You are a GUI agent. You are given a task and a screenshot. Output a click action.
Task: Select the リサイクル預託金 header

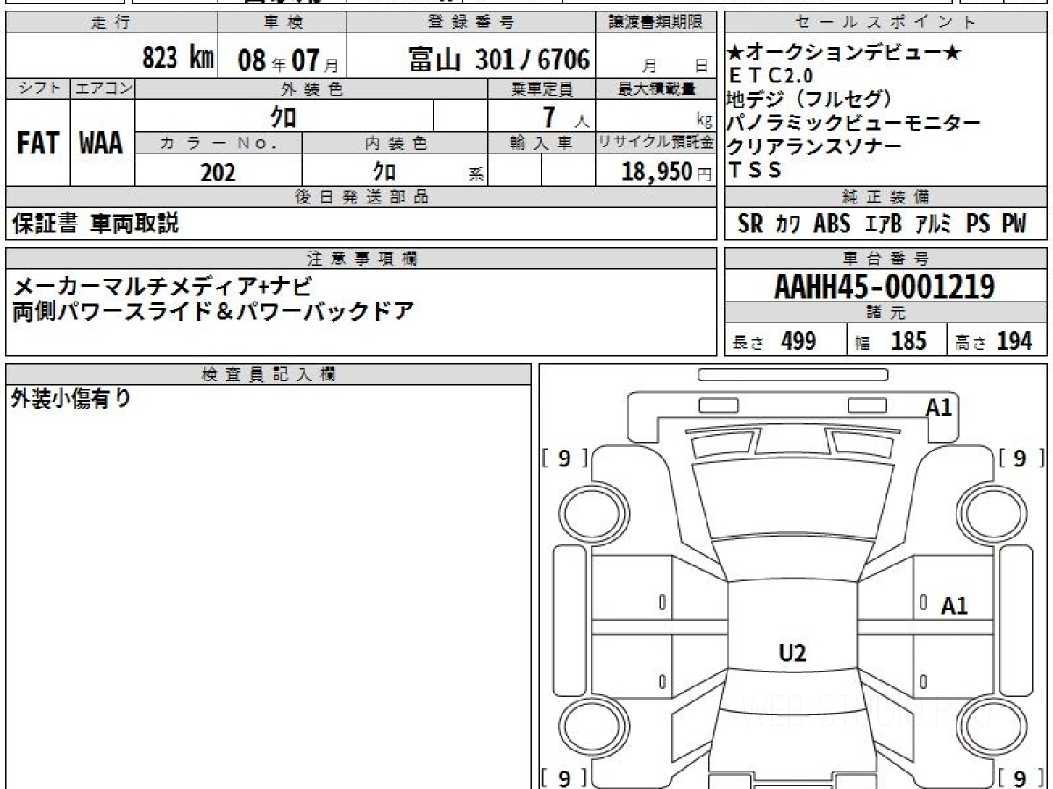(x=656, y=143)
